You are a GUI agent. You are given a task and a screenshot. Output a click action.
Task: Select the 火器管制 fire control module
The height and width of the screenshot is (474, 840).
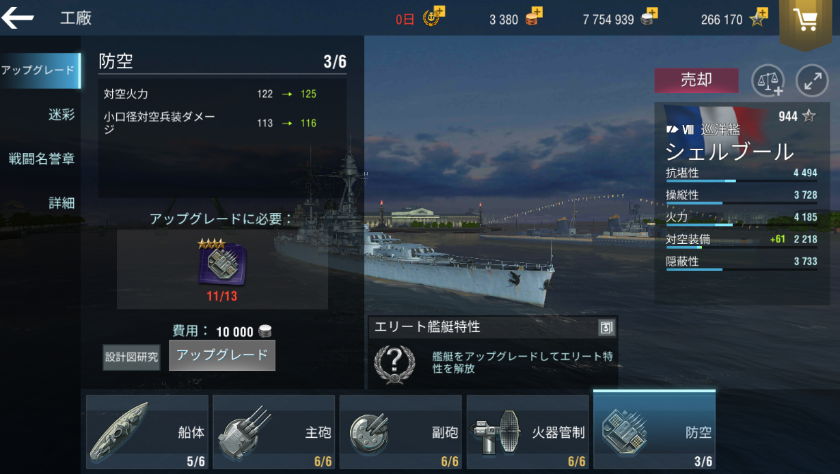528,432
